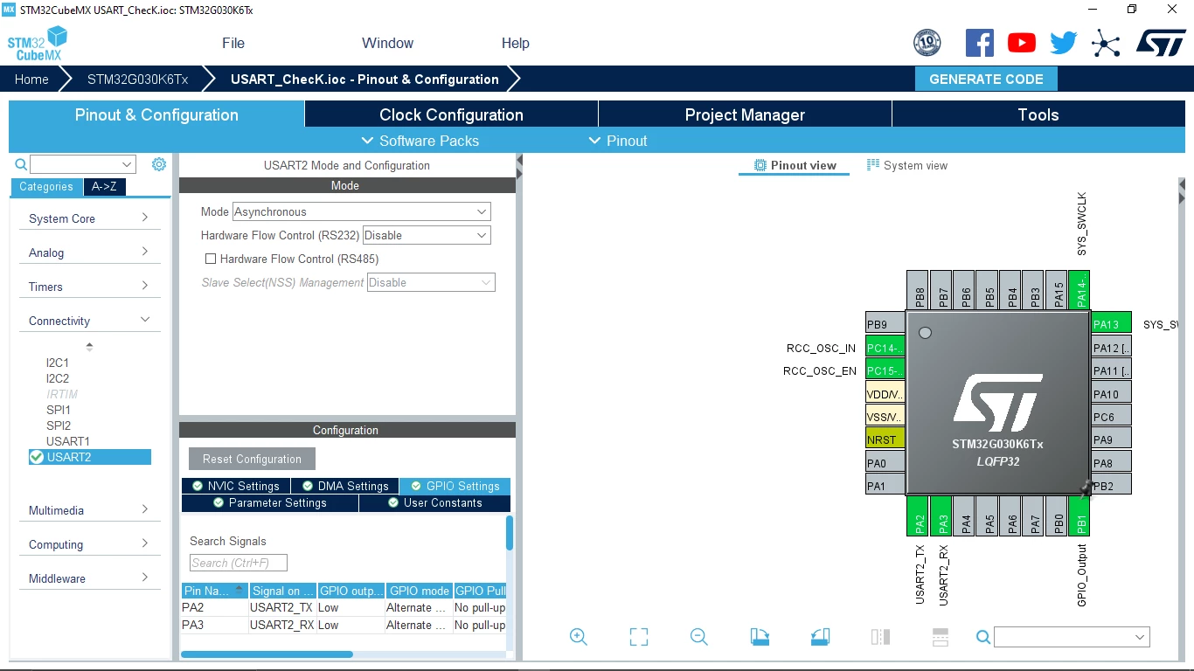Select the PA2 pin on the chip

tap(918, 516)
